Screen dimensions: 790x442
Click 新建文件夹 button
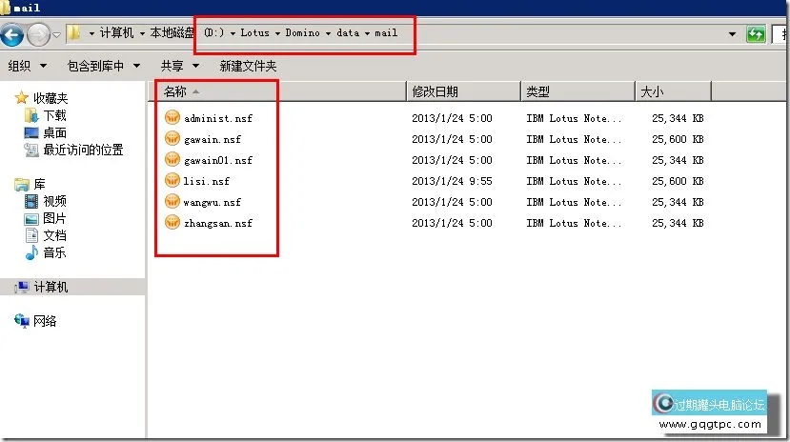[x=248, y=66]
